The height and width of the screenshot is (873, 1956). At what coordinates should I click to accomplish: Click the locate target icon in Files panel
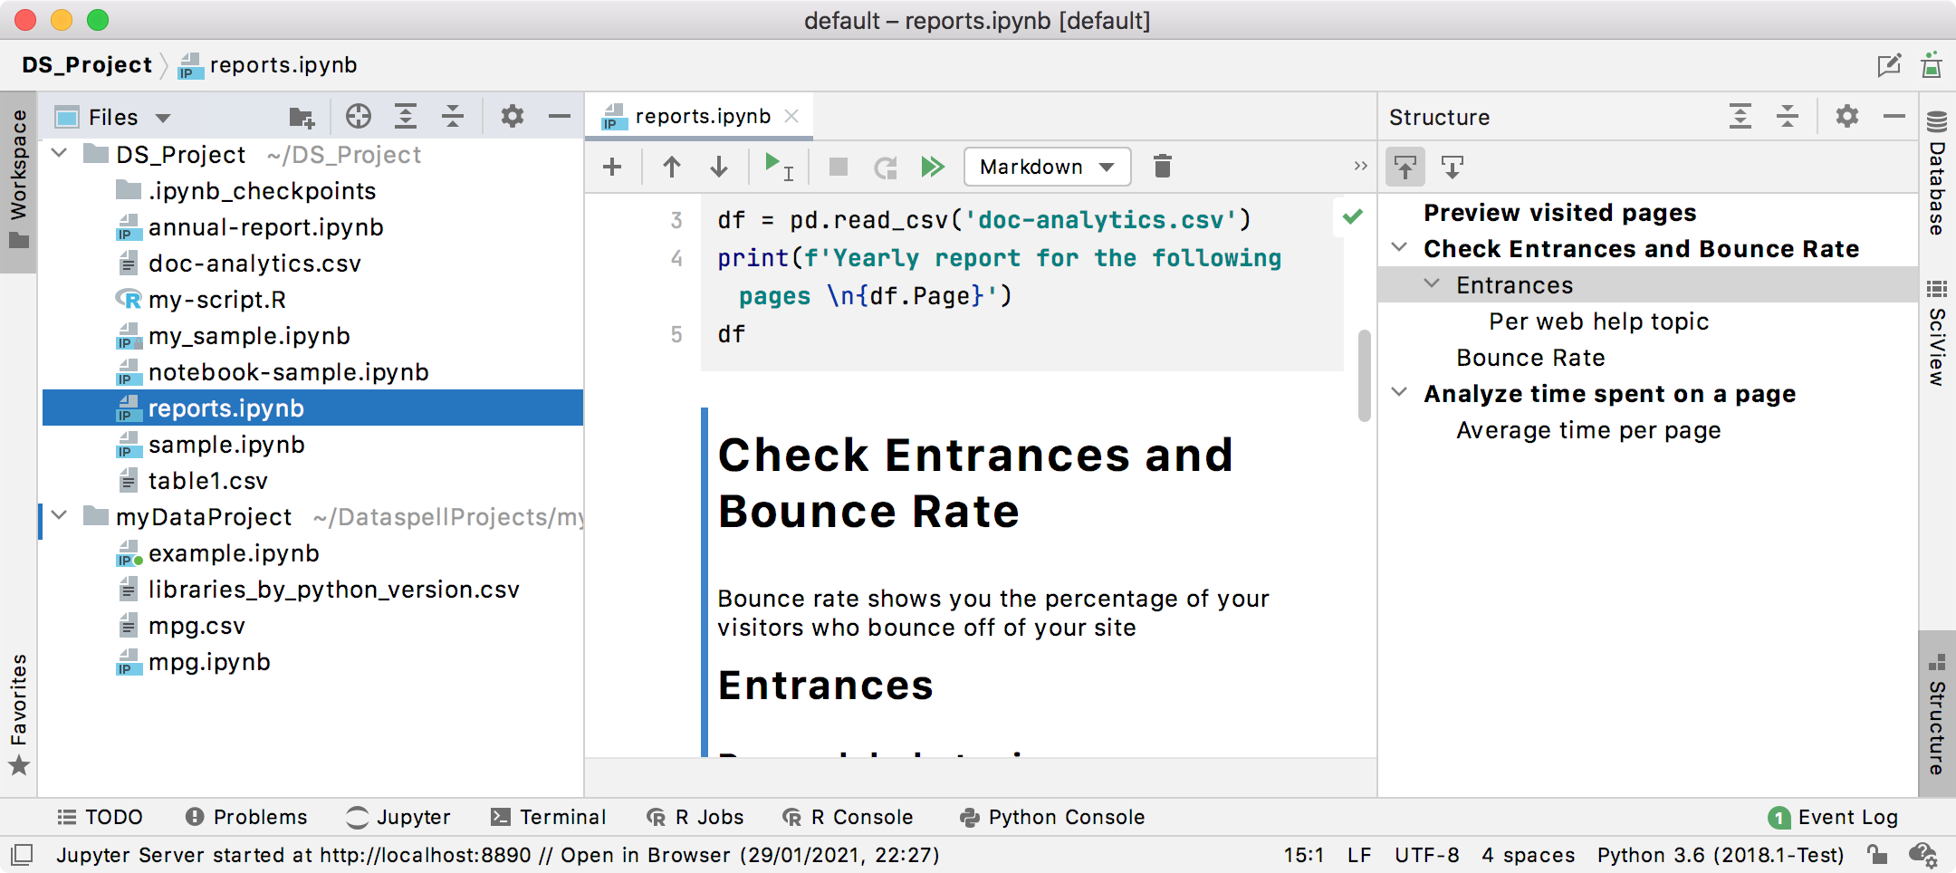tap(359, 117)
